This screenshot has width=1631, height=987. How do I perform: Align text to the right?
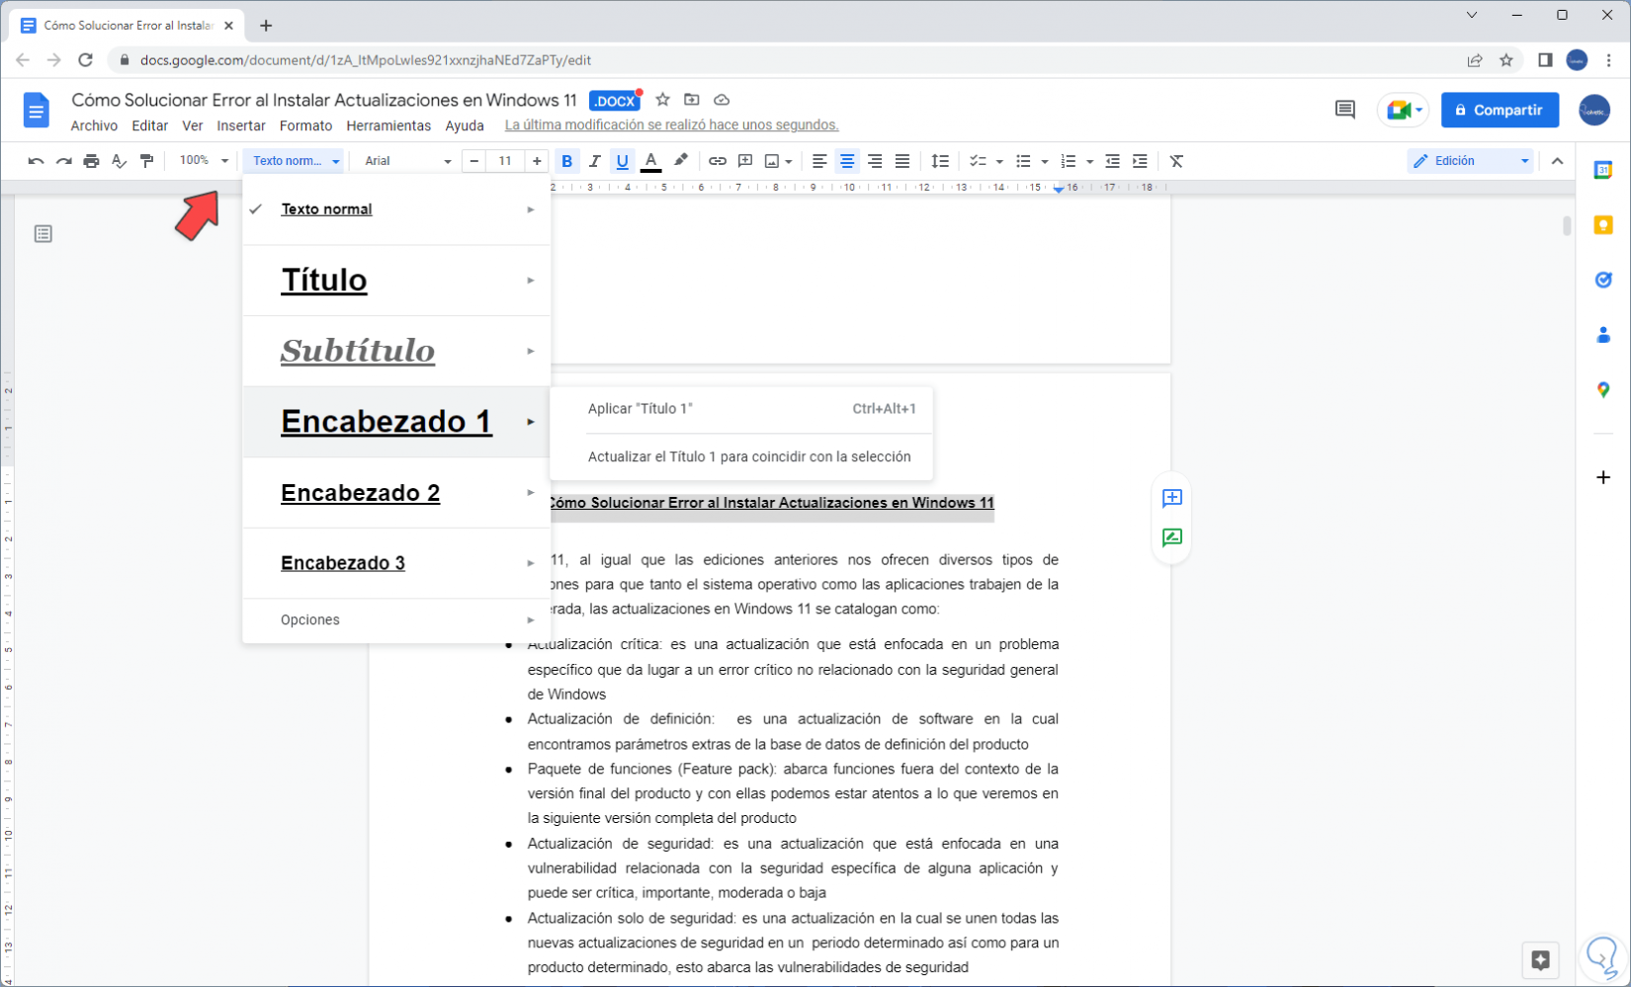tap(875, 161)
